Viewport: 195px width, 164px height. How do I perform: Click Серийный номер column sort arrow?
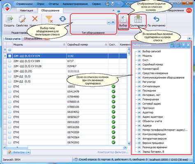pos(106,45)
